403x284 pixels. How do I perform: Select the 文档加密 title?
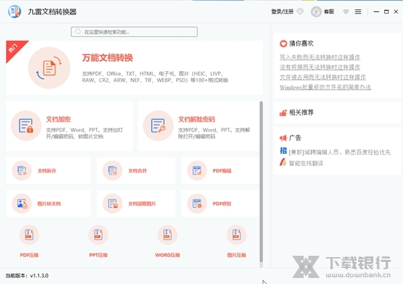58,120
